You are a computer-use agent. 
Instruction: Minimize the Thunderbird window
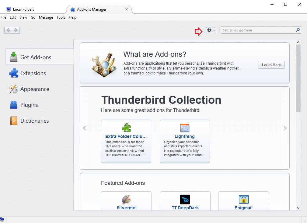tap(272, 4)
